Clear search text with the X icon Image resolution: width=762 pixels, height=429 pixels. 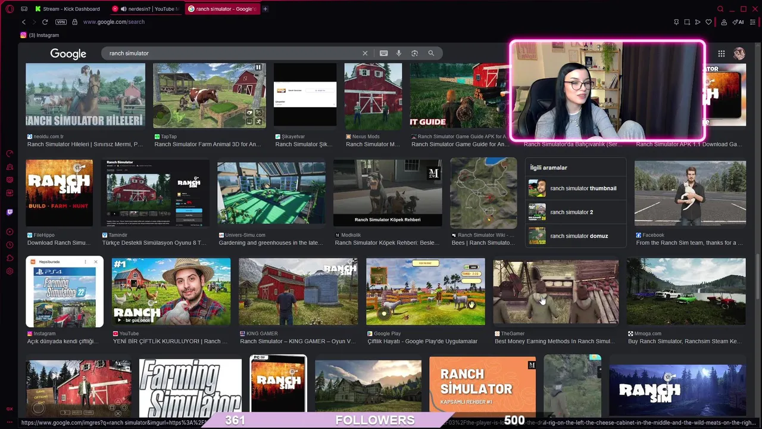point(365,53)
